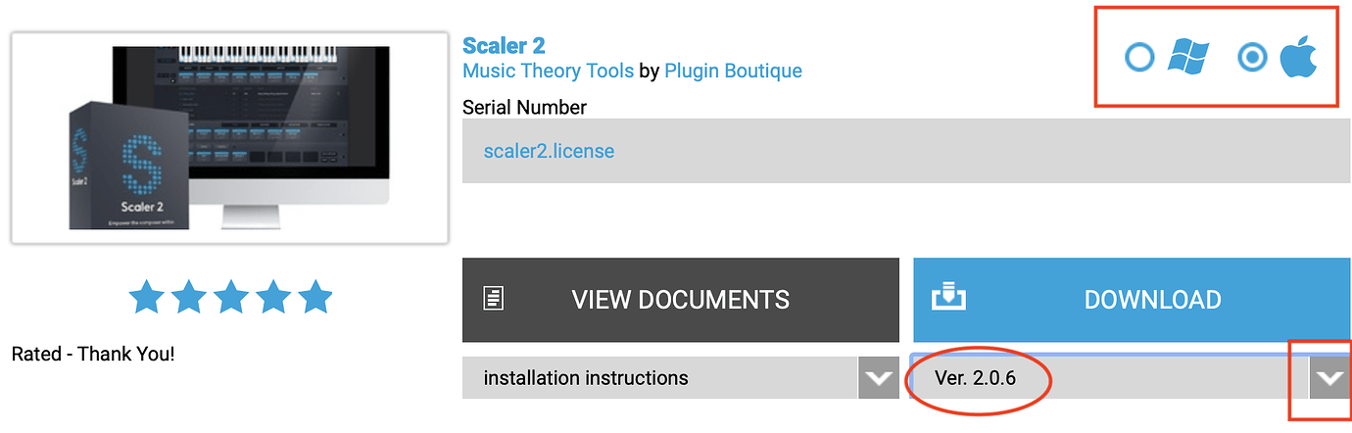Rate one star with the first star
Viewport: 1352px width, 433px height.
pyautogui.click(x=147, y=296)
